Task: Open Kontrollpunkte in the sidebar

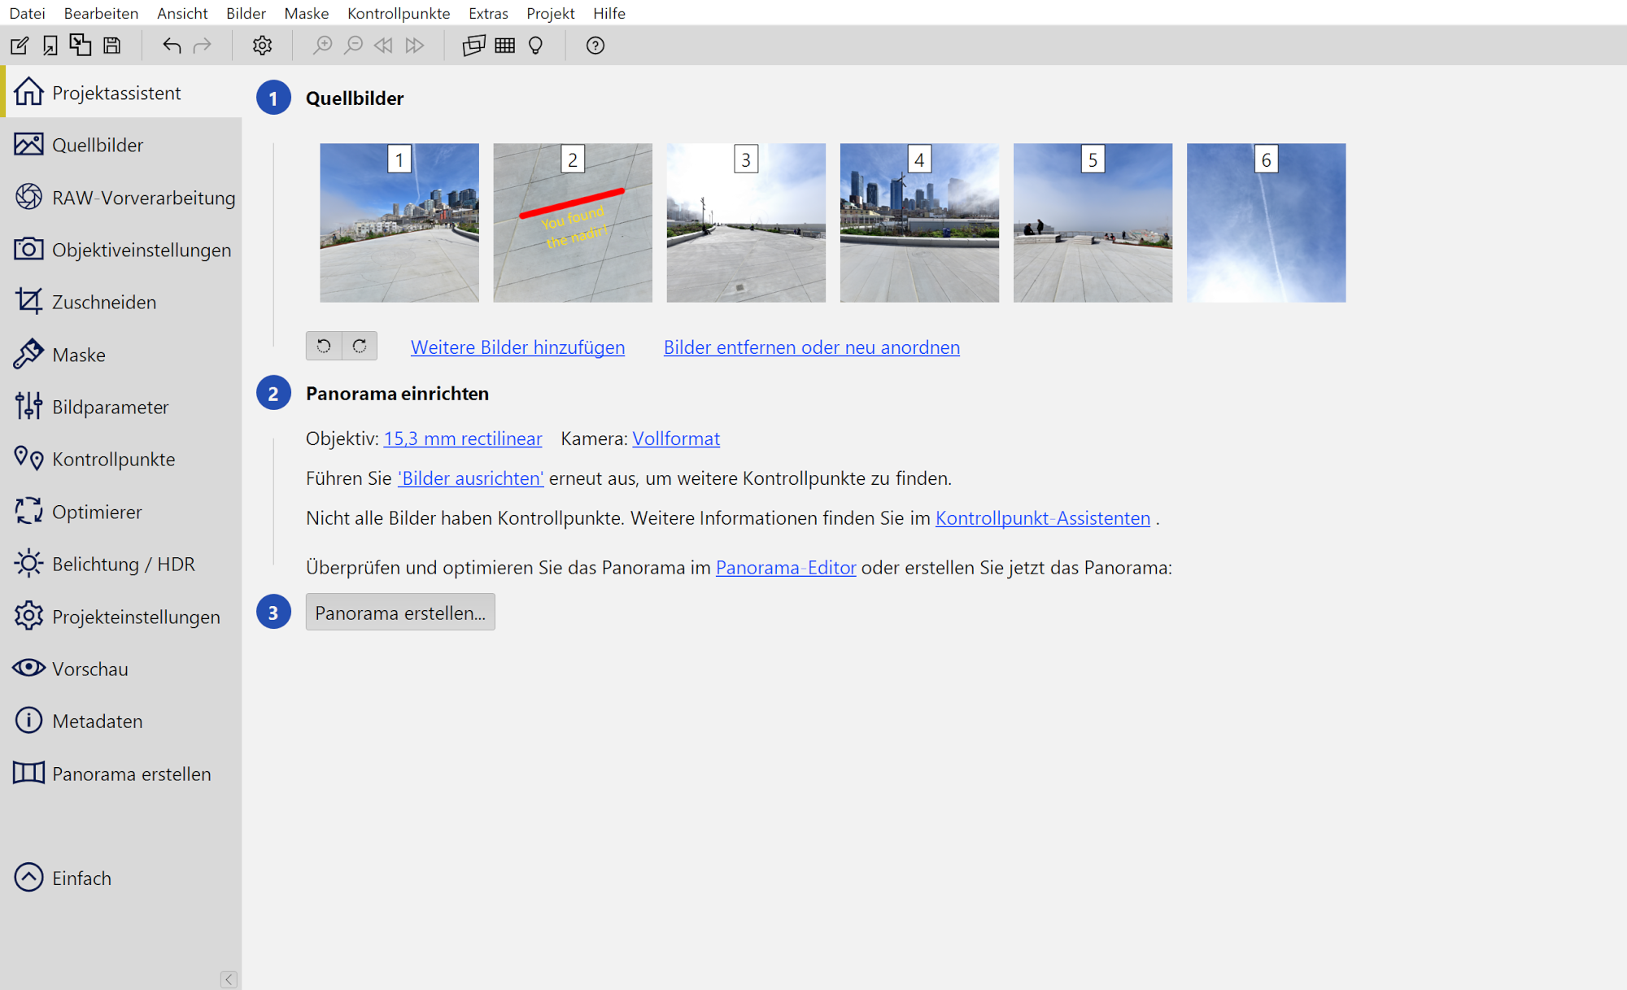Action: [x=122, y=459]
